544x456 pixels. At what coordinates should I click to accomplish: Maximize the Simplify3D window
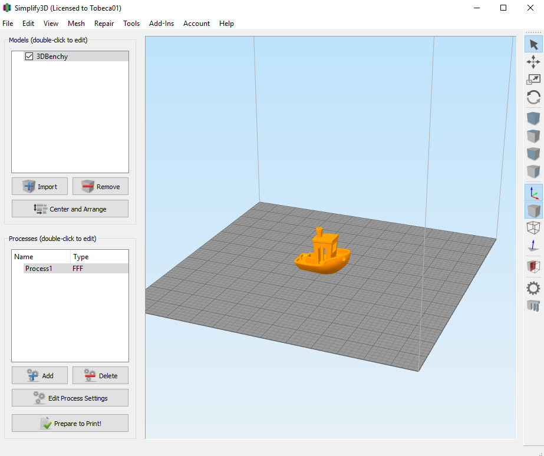503,8
